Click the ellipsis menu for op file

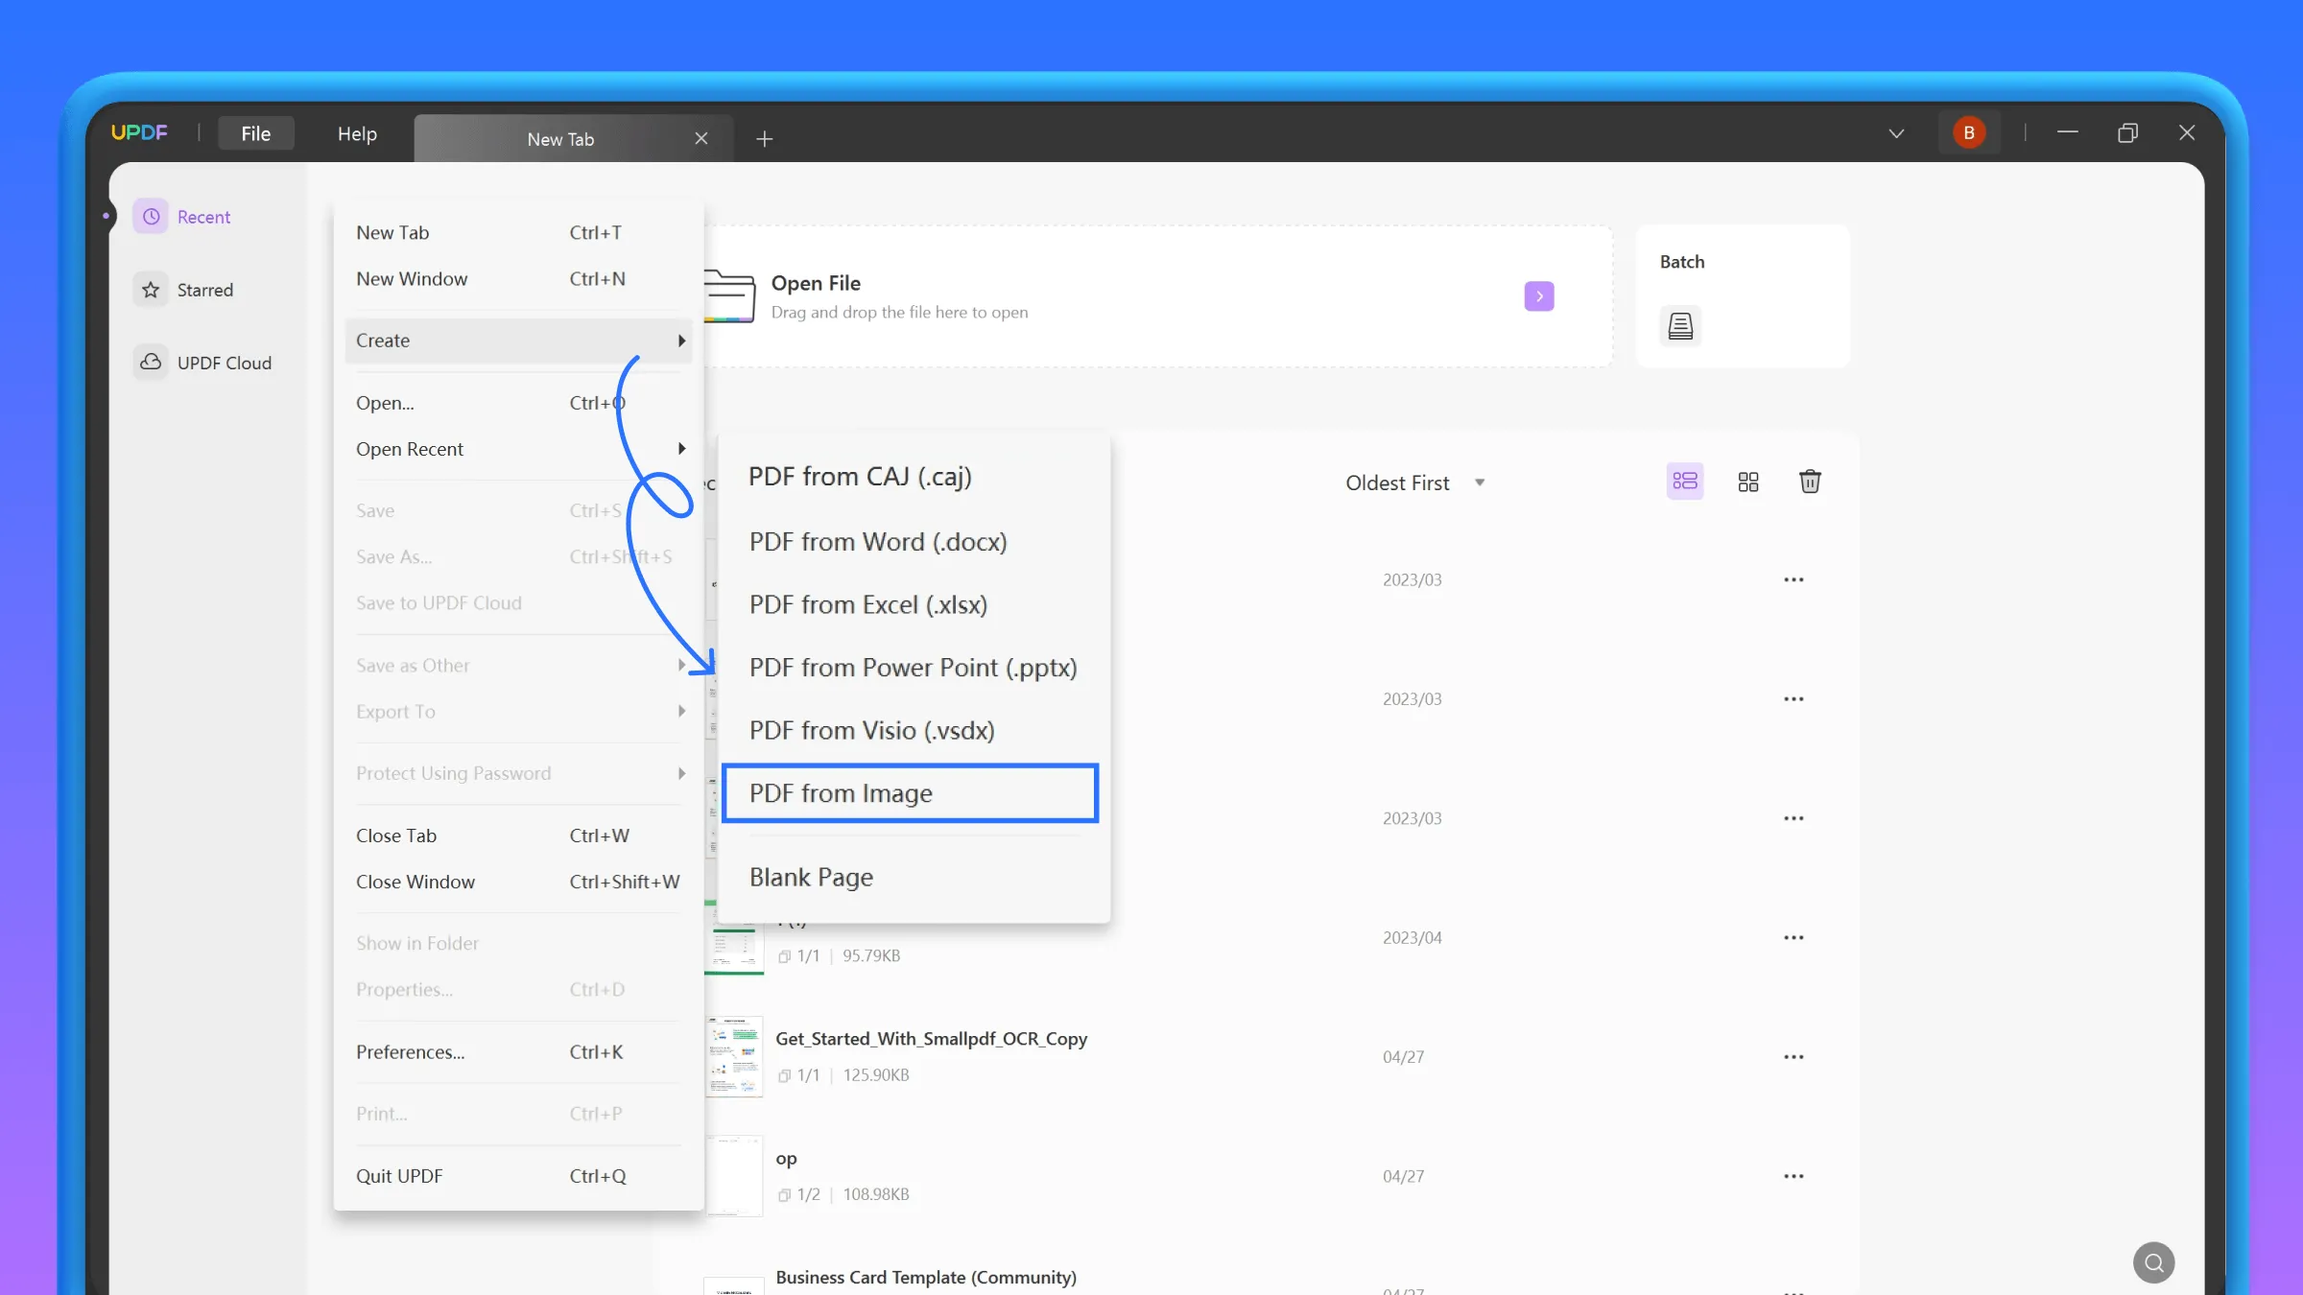click(x=1793, y=1175)
